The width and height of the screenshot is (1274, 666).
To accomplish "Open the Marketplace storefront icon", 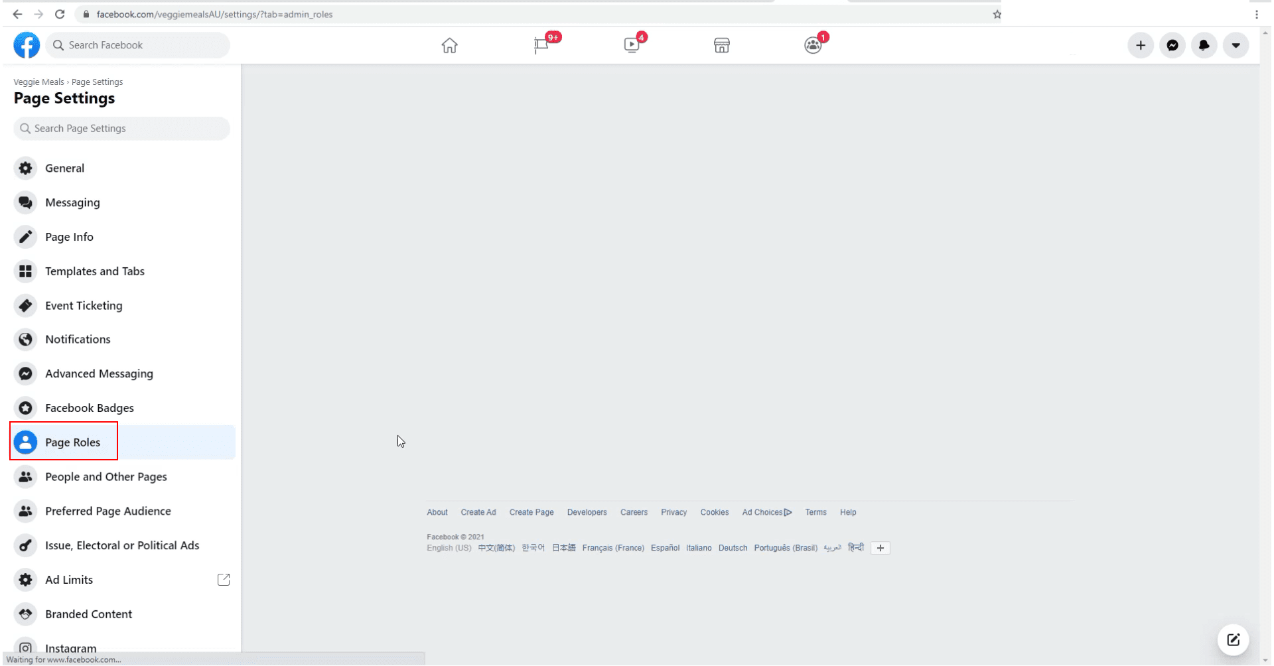I will pos(721,45).
